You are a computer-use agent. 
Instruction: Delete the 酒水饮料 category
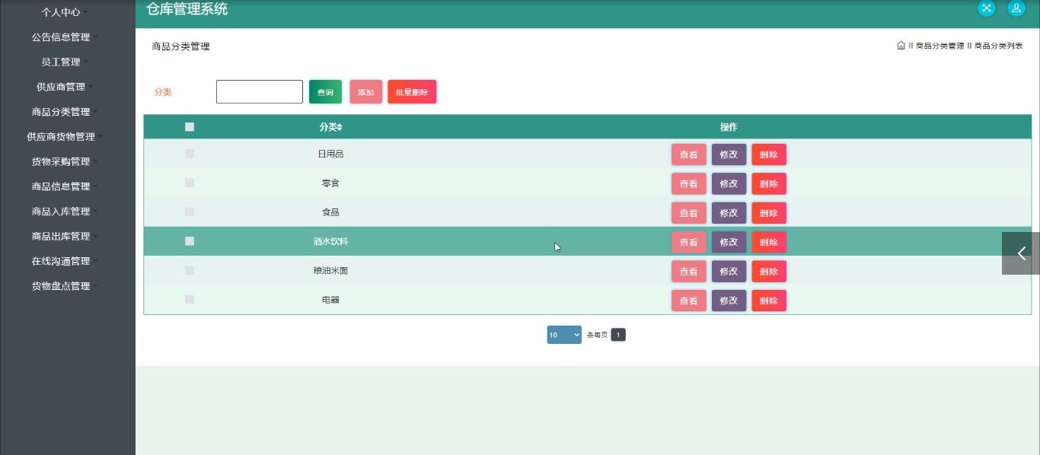tap(769, 242)
